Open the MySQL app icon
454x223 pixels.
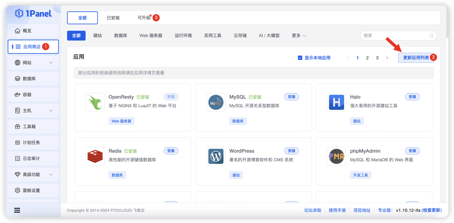216,102
